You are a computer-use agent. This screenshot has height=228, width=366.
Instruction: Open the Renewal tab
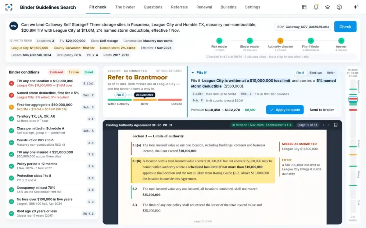(x=204, y=7)
